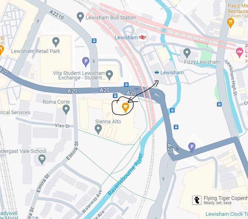Open the Sienna Alto location pin
Image resolution: width=248 pixels, height=219 pixels.
(x=98, y=129)
